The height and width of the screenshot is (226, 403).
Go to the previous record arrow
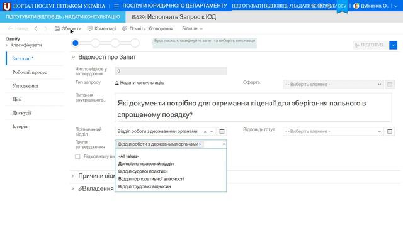tap(36, 28)
